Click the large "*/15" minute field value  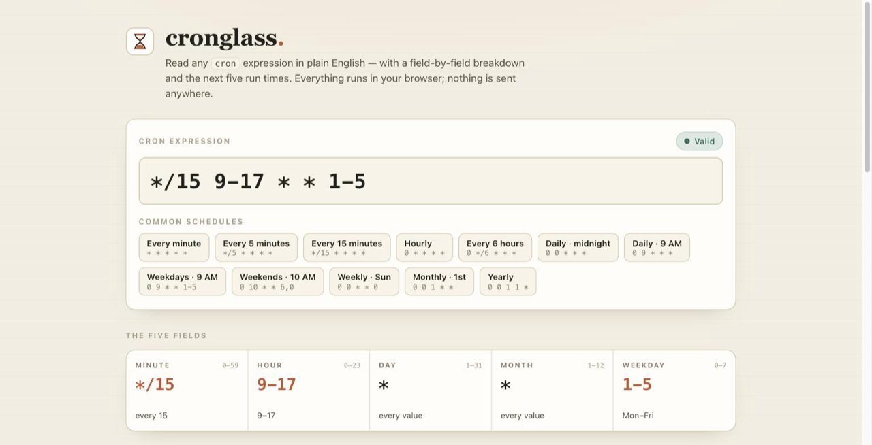(x=155, y=384)
